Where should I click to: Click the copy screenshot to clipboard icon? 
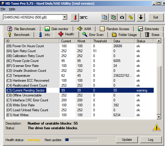point(113,17)
